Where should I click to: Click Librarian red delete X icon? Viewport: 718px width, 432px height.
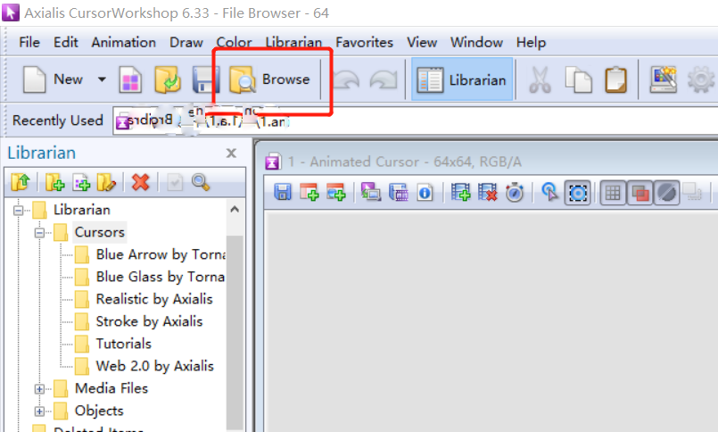[x=140, y=182]
